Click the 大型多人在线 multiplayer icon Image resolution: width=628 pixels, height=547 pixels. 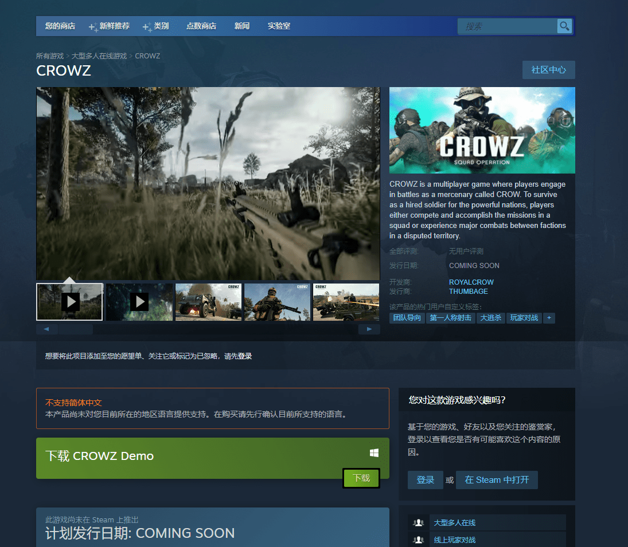419,522
